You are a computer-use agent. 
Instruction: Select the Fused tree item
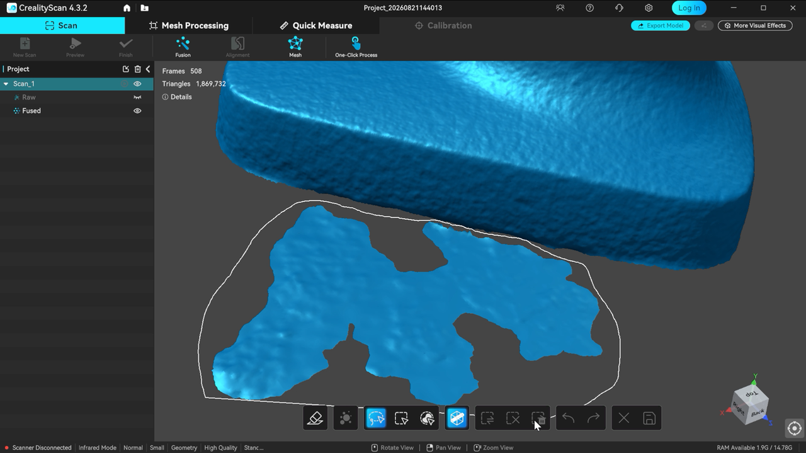click(x=31, y=111)
